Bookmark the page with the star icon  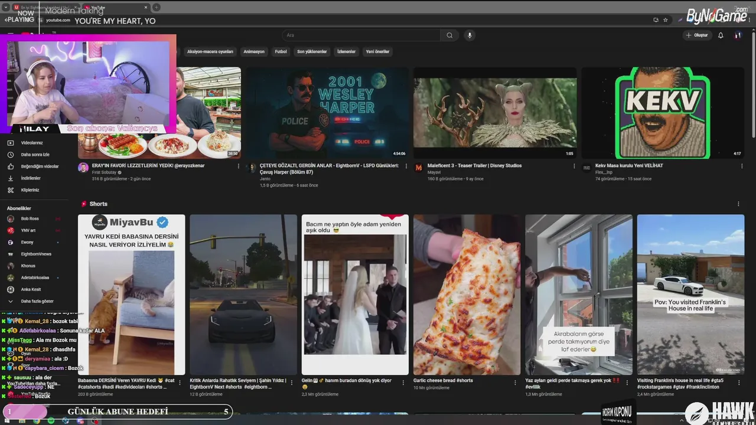[x=666, y=19]
